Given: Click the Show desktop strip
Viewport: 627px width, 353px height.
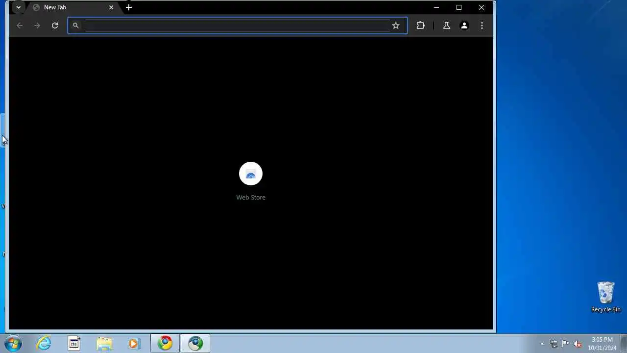Looking at the screenshot, I should [624, 344].
